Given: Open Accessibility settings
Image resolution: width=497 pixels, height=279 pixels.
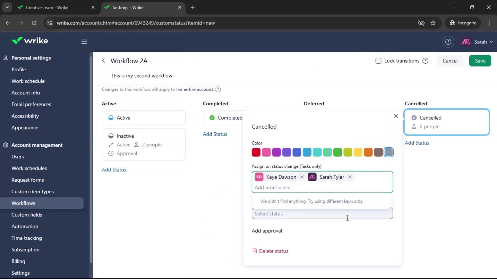Looking at the screenshot, I should [x=25, y=116].
